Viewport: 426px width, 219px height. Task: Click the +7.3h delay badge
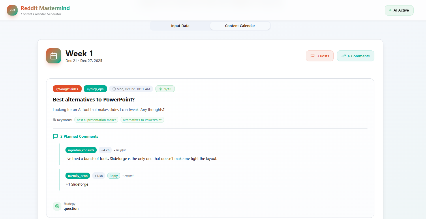click(x=99, y=175)
